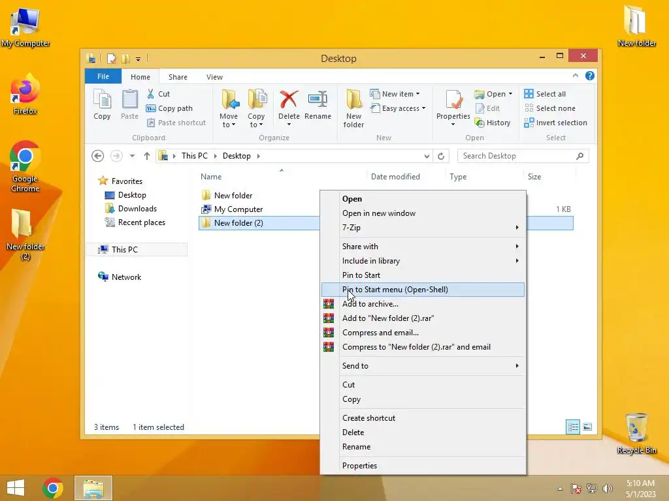The width and height of the screenshot is (669, 501).
Task: Click the Move to folder icon
Action: coord(230,100)
